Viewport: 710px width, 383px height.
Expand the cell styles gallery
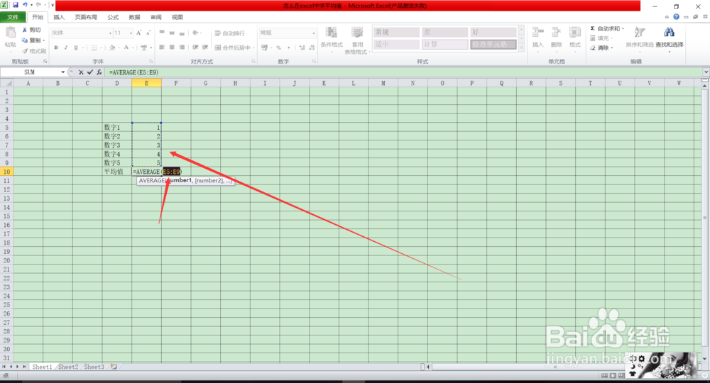521,48
